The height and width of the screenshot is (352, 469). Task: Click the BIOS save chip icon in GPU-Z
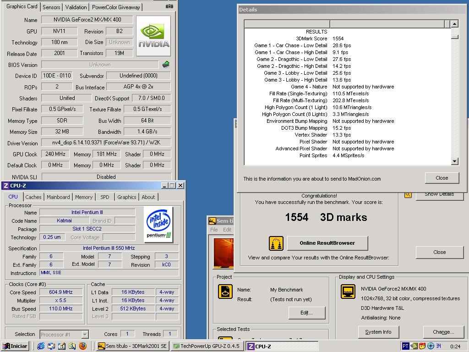coord(166,64)
